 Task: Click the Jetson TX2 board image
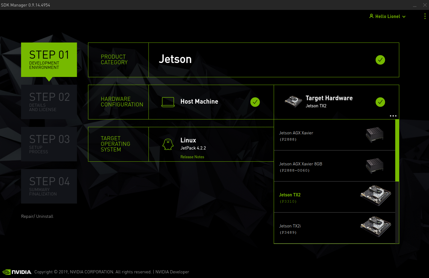coord(376,195)
